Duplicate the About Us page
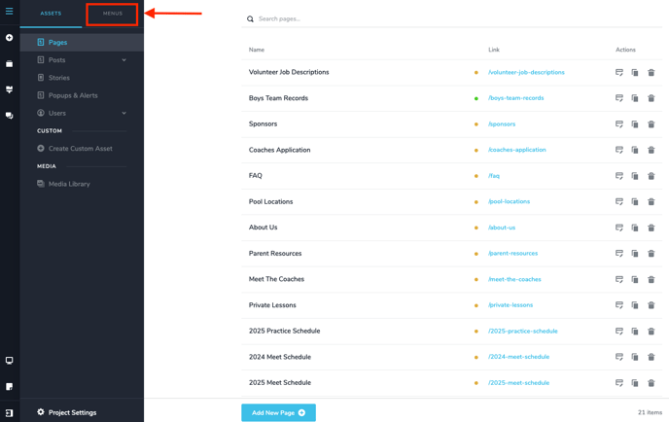 [635, 228]
